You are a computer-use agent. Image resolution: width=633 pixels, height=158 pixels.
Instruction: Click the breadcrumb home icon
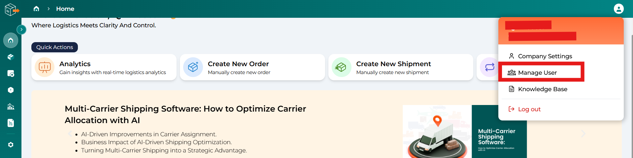tap(36, 9)
